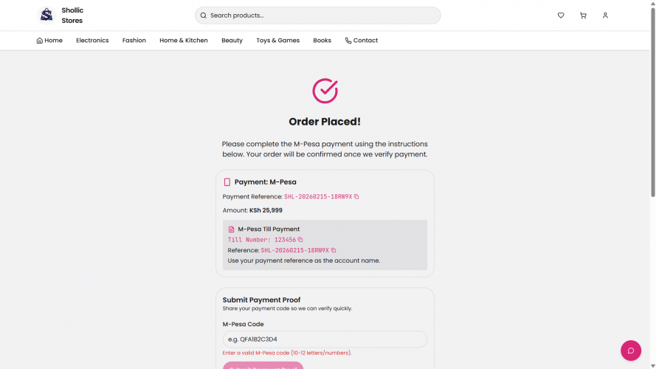
Task: Open the chat support bubble
Action: click(x=630, y=351)
